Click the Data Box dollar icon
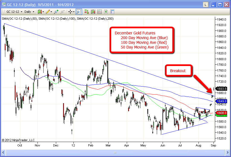Viewport: 231px width, 157px height. tap(106, 12)
